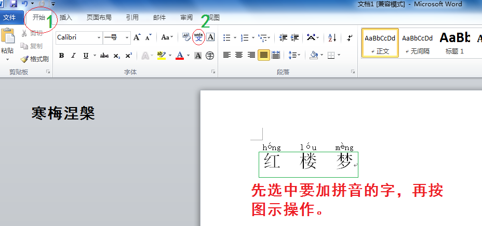Click the Phonetic Guide (wén 文) icon

coord(199,37)
